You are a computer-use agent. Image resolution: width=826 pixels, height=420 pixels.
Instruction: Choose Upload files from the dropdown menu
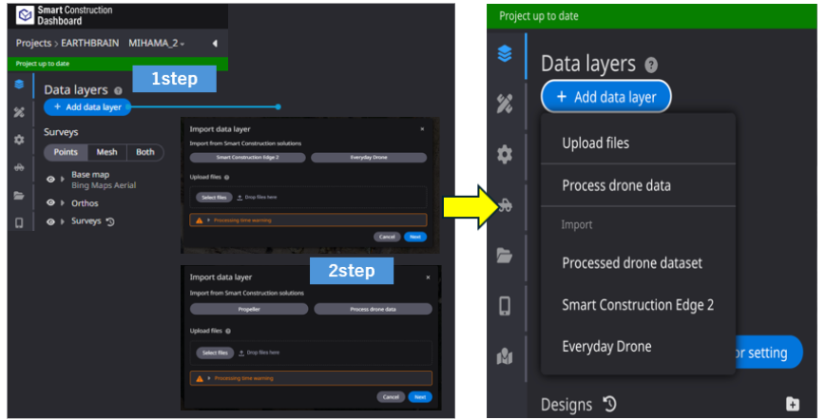pos(638,143)
